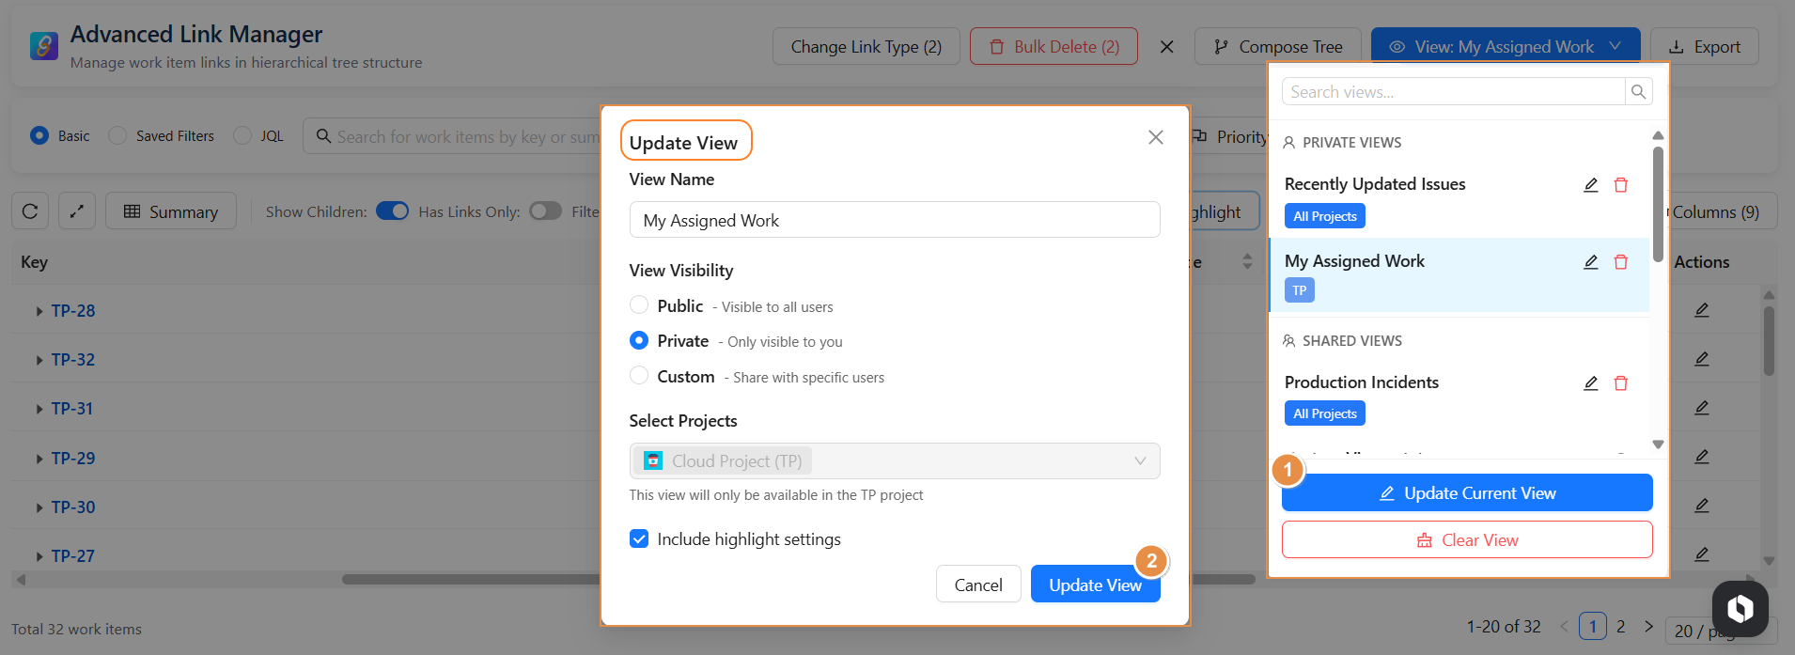This screenshot has height=655, width=1795.
Task: Click the refresh icon button
Action: coord(30,211)
